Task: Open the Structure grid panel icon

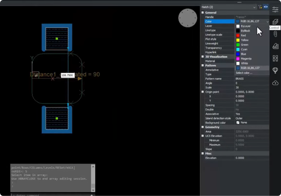Action: click(275, 58)
